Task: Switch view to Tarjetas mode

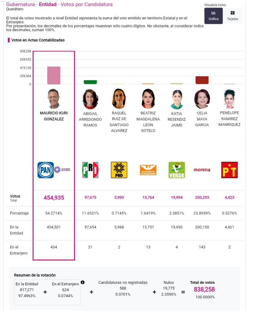Action: tap(232, 16)
